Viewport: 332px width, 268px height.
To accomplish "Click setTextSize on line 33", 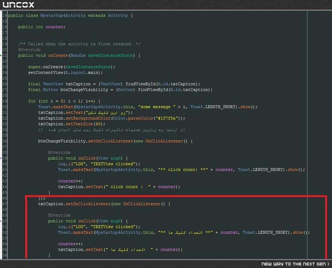I will point(79,124).
